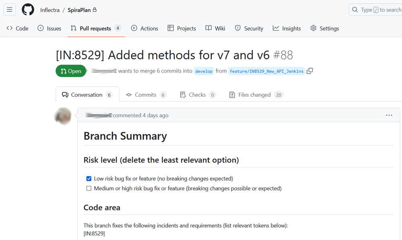Image resolution: width=402 pixels, height=240 pixels.
Task: Click the search input field
Action: tap(378, 9)
